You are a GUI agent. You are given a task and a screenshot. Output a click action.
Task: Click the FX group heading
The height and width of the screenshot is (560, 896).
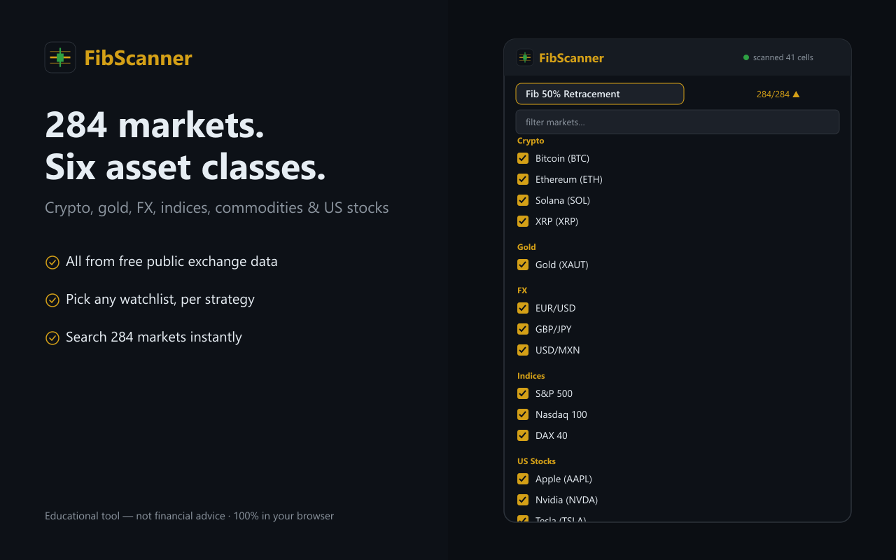(x=522, y=290)
